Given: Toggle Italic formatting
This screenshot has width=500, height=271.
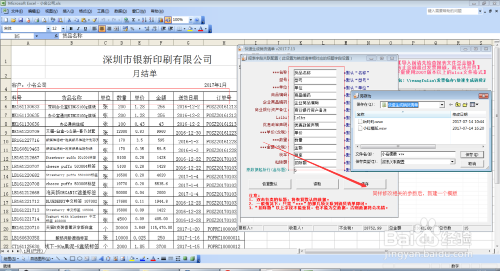Looking at the screenshot, I should click(x=78, y=28).
